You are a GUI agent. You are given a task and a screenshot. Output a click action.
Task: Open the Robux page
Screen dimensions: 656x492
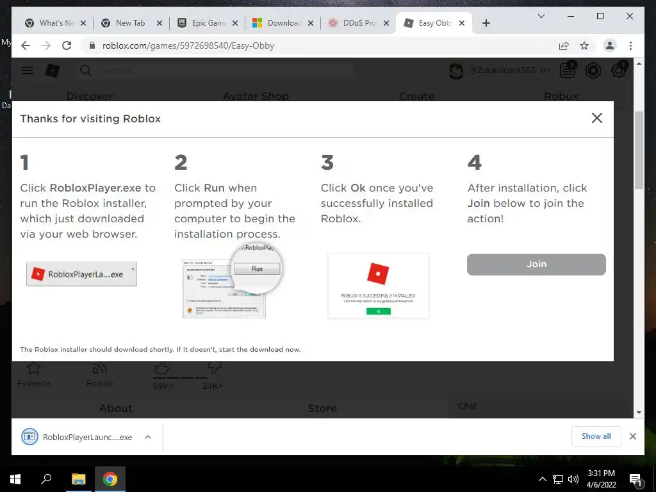pos(561,96)
